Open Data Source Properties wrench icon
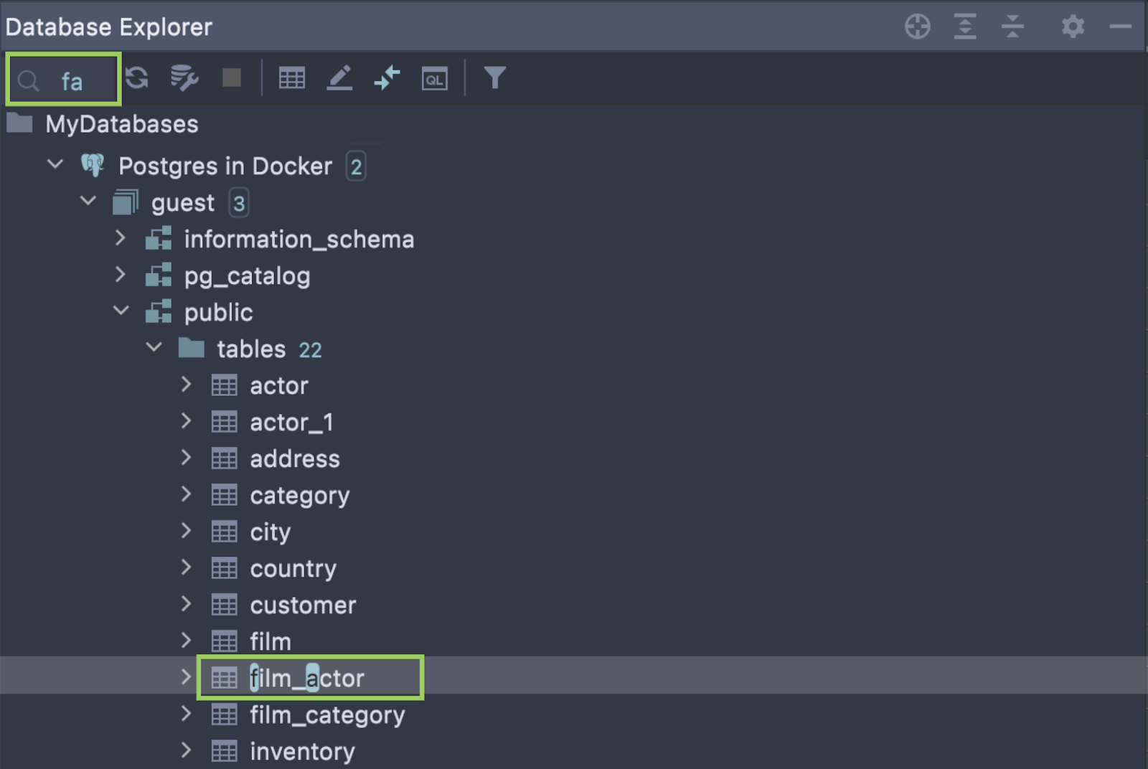The width and height of the screenshot is (1148, 769). coord(184,77)
